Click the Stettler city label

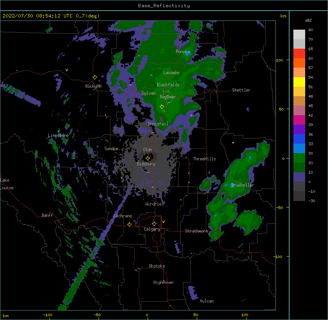click(241, 90)
